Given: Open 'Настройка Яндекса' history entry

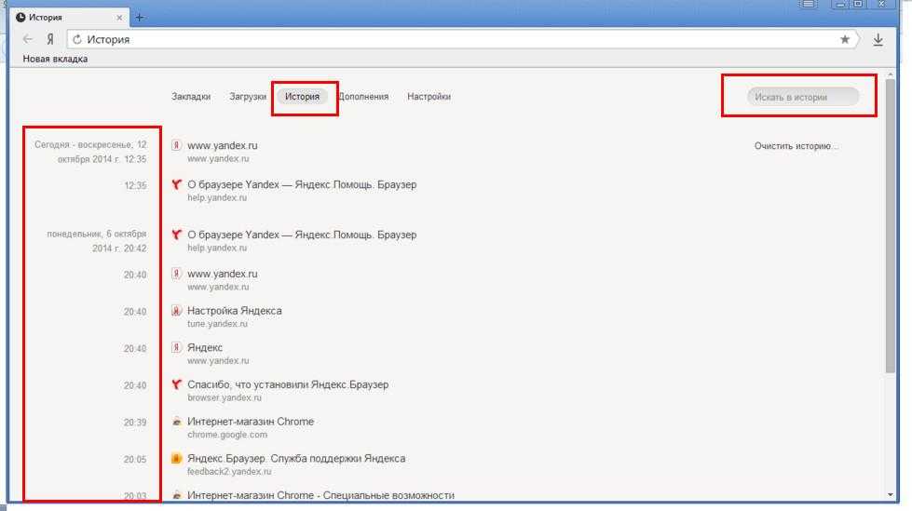Looking at the screenshot, I should coord(235,311).
